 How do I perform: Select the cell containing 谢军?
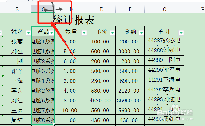tap(17, 70)
